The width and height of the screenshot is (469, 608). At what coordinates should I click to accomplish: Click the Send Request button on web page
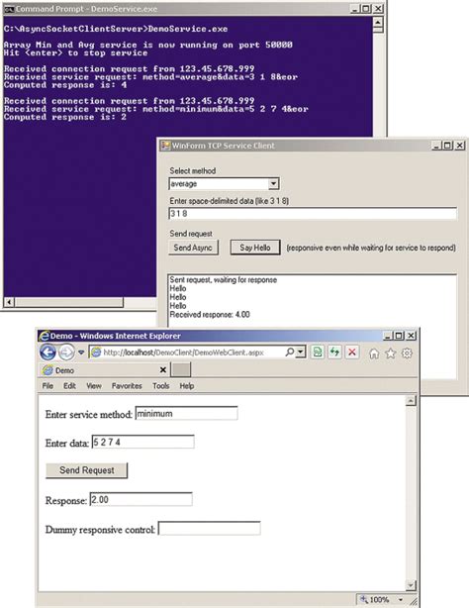[87, 470]
